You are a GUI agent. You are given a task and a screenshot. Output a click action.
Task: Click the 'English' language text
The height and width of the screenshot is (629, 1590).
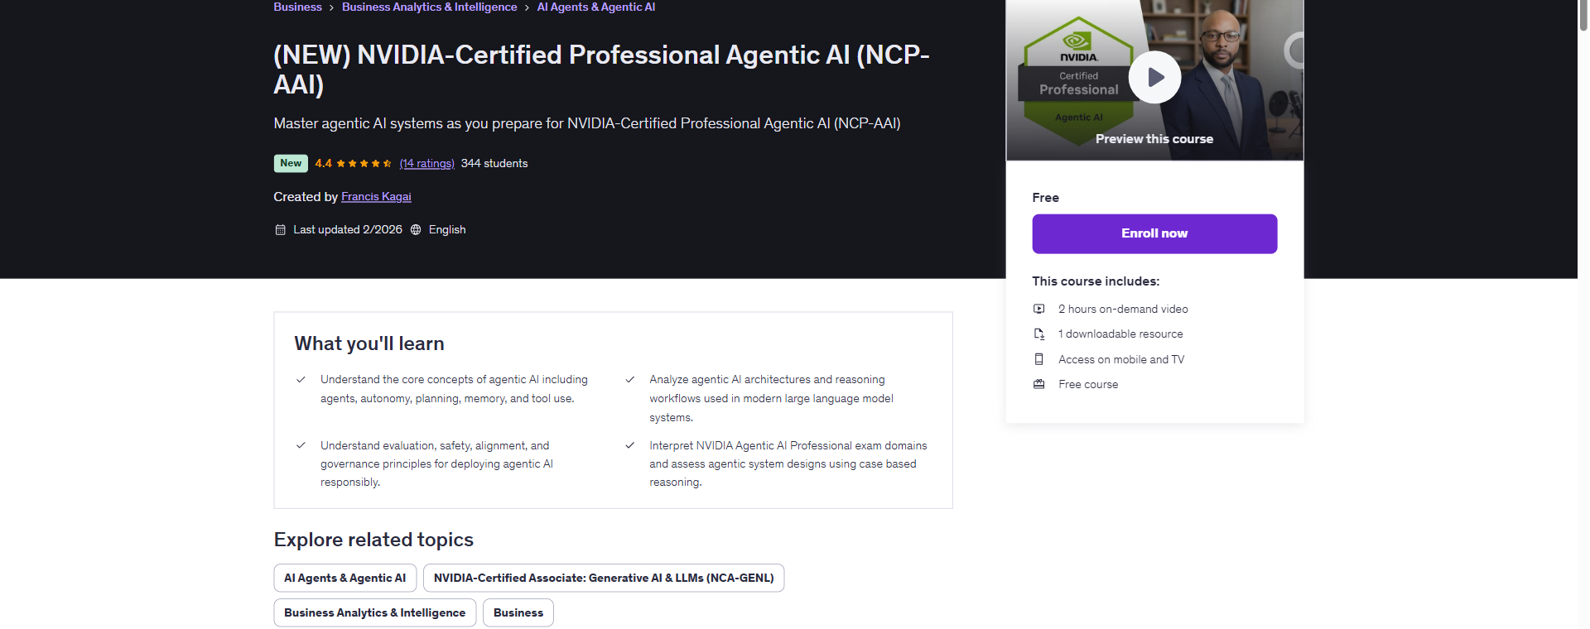point(447,229)
